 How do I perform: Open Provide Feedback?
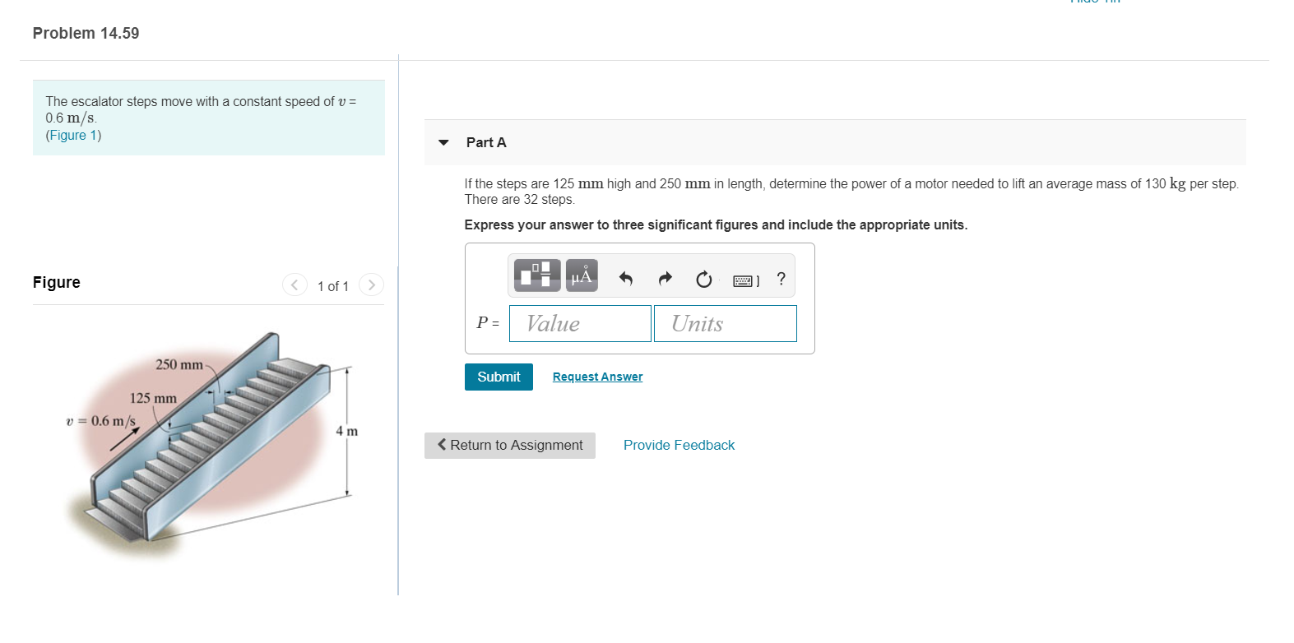point(679,445)
